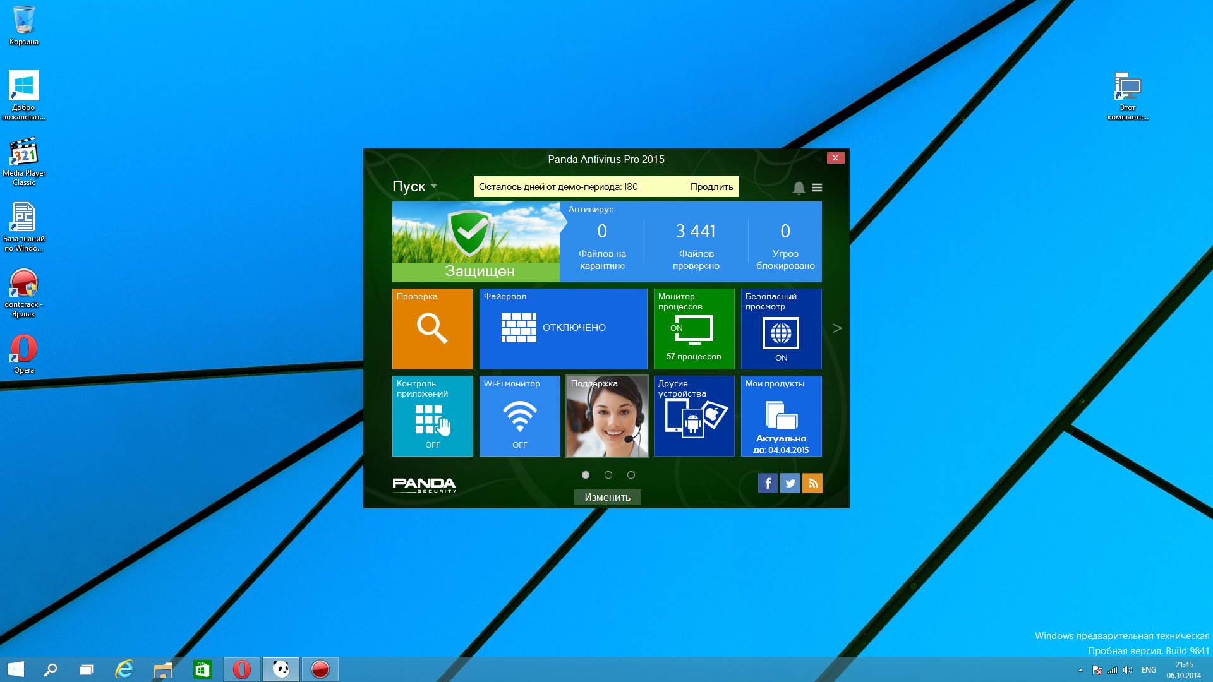Open Task View on the taskbar
The height and width of the screenshot is (682, 1213).
(x=87, y=669)
